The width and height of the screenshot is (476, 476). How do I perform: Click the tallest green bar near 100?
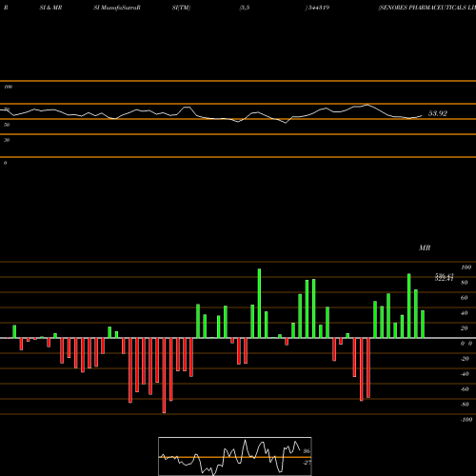[259, 303]
